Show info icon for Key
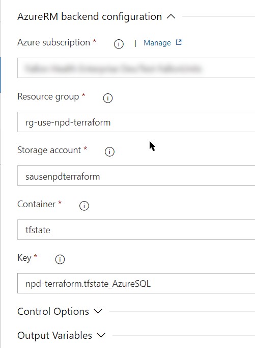Screen dimensions: 255x348 [x=60, y=259]
